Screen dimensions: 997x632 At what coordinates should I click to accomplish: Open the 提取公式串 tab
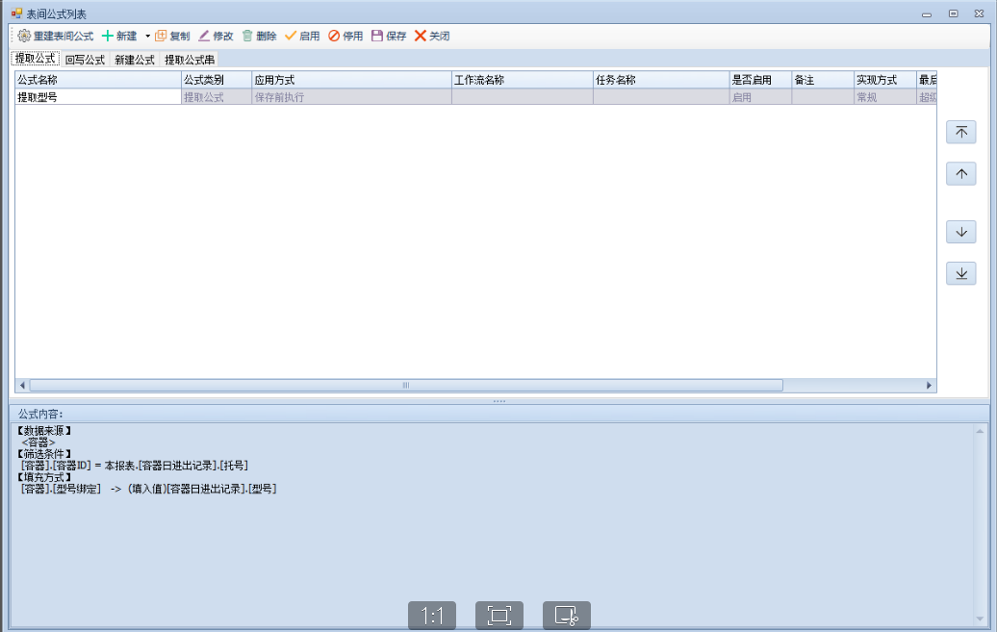[189, 60]
